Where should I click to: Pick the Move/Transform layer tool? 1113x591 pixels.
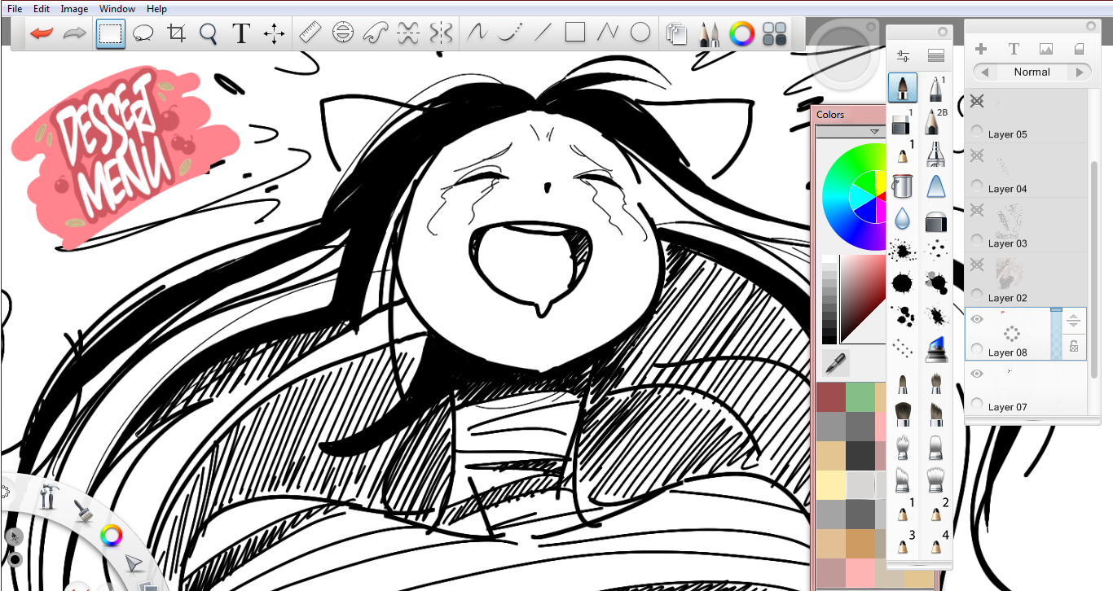click(274, 33)
